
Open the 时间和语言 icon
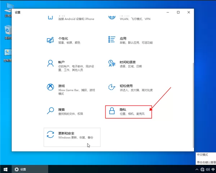click(x=112, y=63)
